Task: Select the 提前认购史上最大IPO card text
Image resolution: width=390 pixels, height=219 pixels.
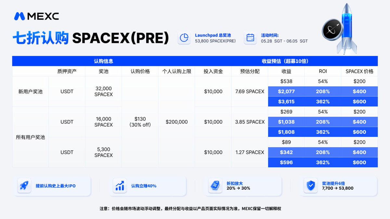Action: tap(56, 186)
